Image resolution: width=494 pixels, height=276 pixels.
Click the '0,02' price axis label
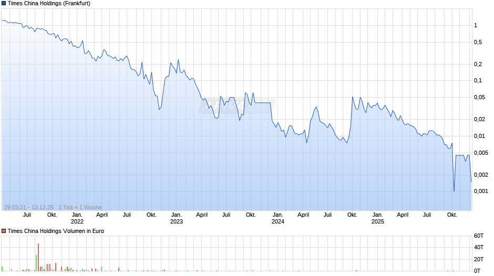pos(479,119)
